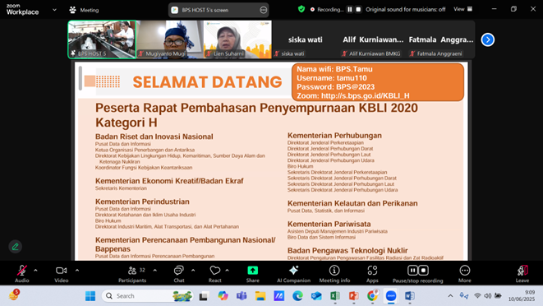Click the SELAMAT DATANG heading

[x=207, y=82]
